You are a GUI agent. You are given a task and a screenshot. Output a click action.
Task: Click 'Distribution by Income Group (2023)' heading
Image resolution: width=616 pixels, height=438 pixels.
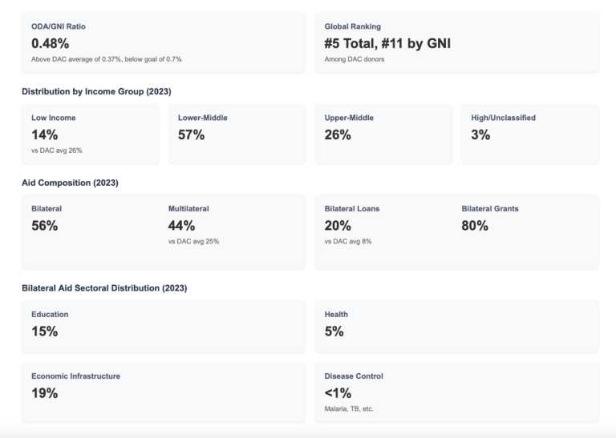click(x=96, y=91)
